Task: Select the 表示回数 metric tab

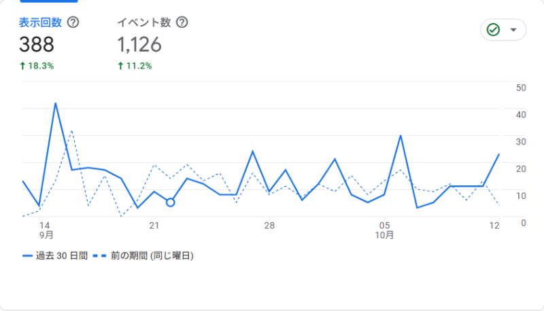Action: (x=41, y=22)
